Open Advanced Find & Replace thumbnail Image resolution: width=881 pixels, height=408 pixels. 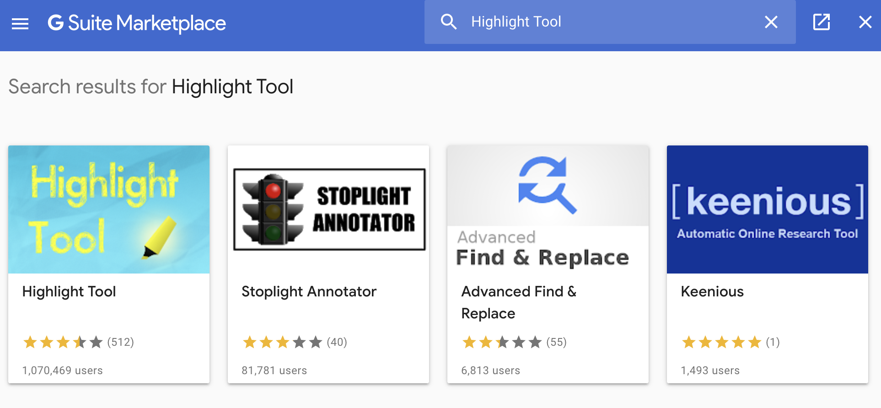[x=548, y=209]
